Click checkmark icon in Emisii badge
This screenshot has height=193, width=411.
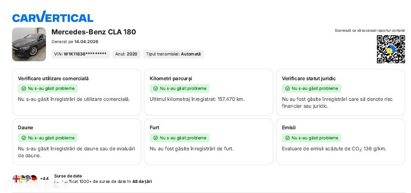(287, 138)
